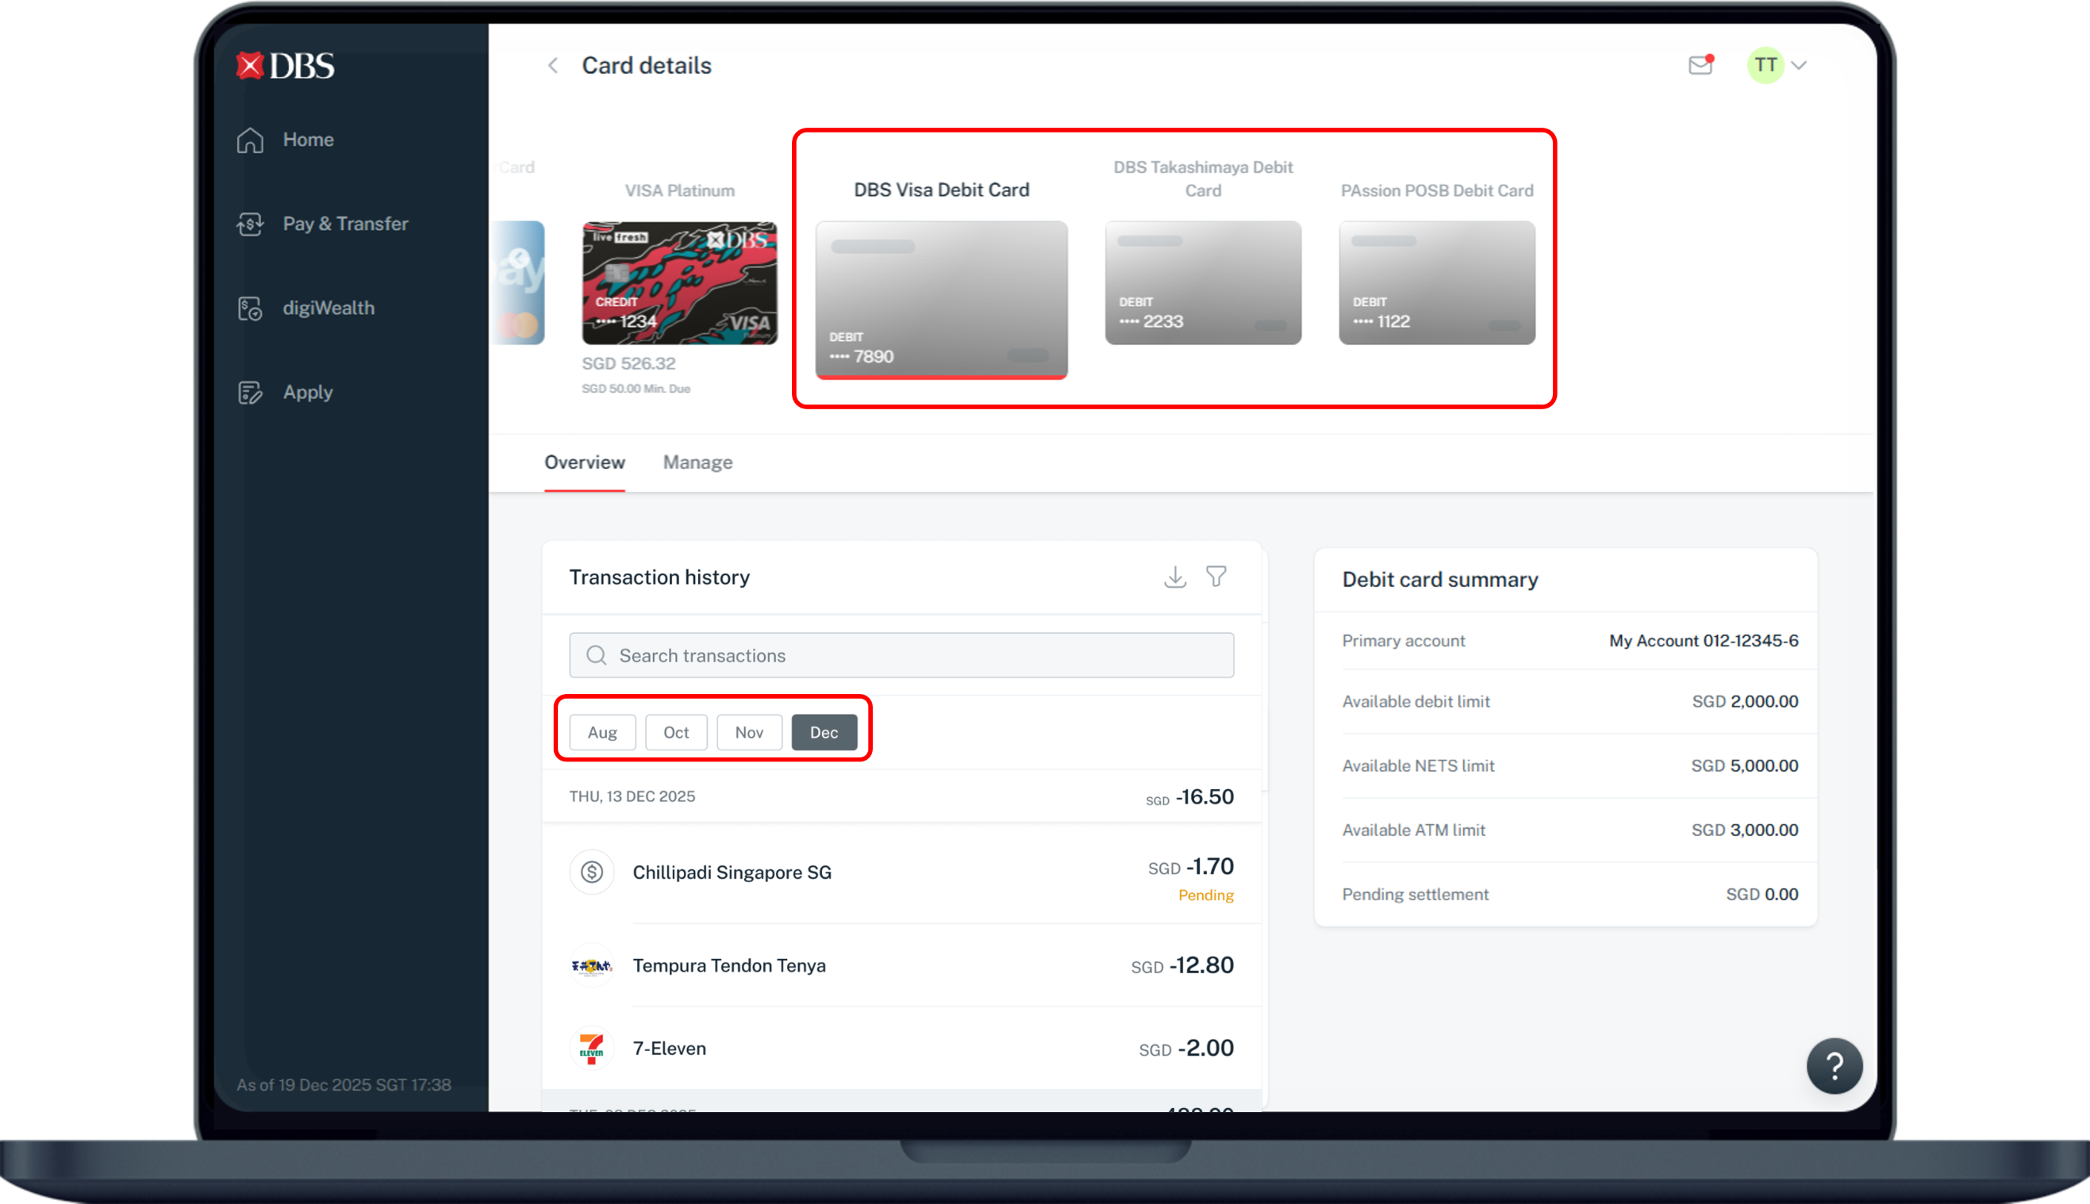Image resolution: width=2090 pixels, height=1204 pixels.
Task: Select the Nov month filter
Action: 748,732
